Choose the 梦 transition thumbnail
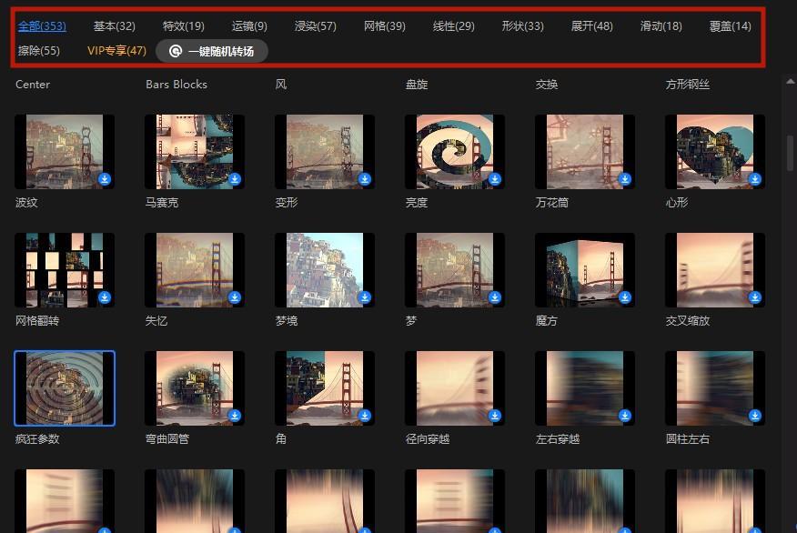797x533 pixels. click(455, 270)
